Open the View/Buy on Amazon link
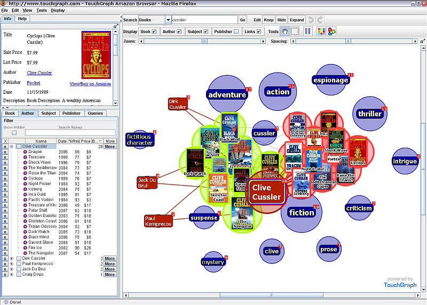 (x=90, y=84)
